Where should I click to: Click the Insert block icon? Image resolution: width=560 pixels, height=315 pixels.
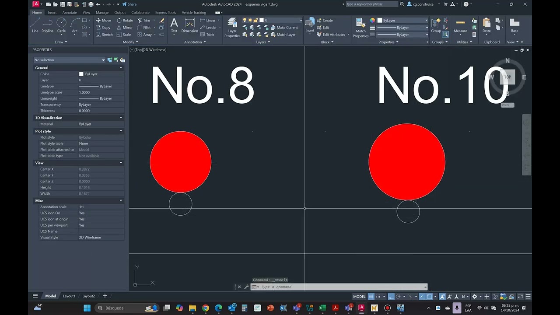pos(310,25)
